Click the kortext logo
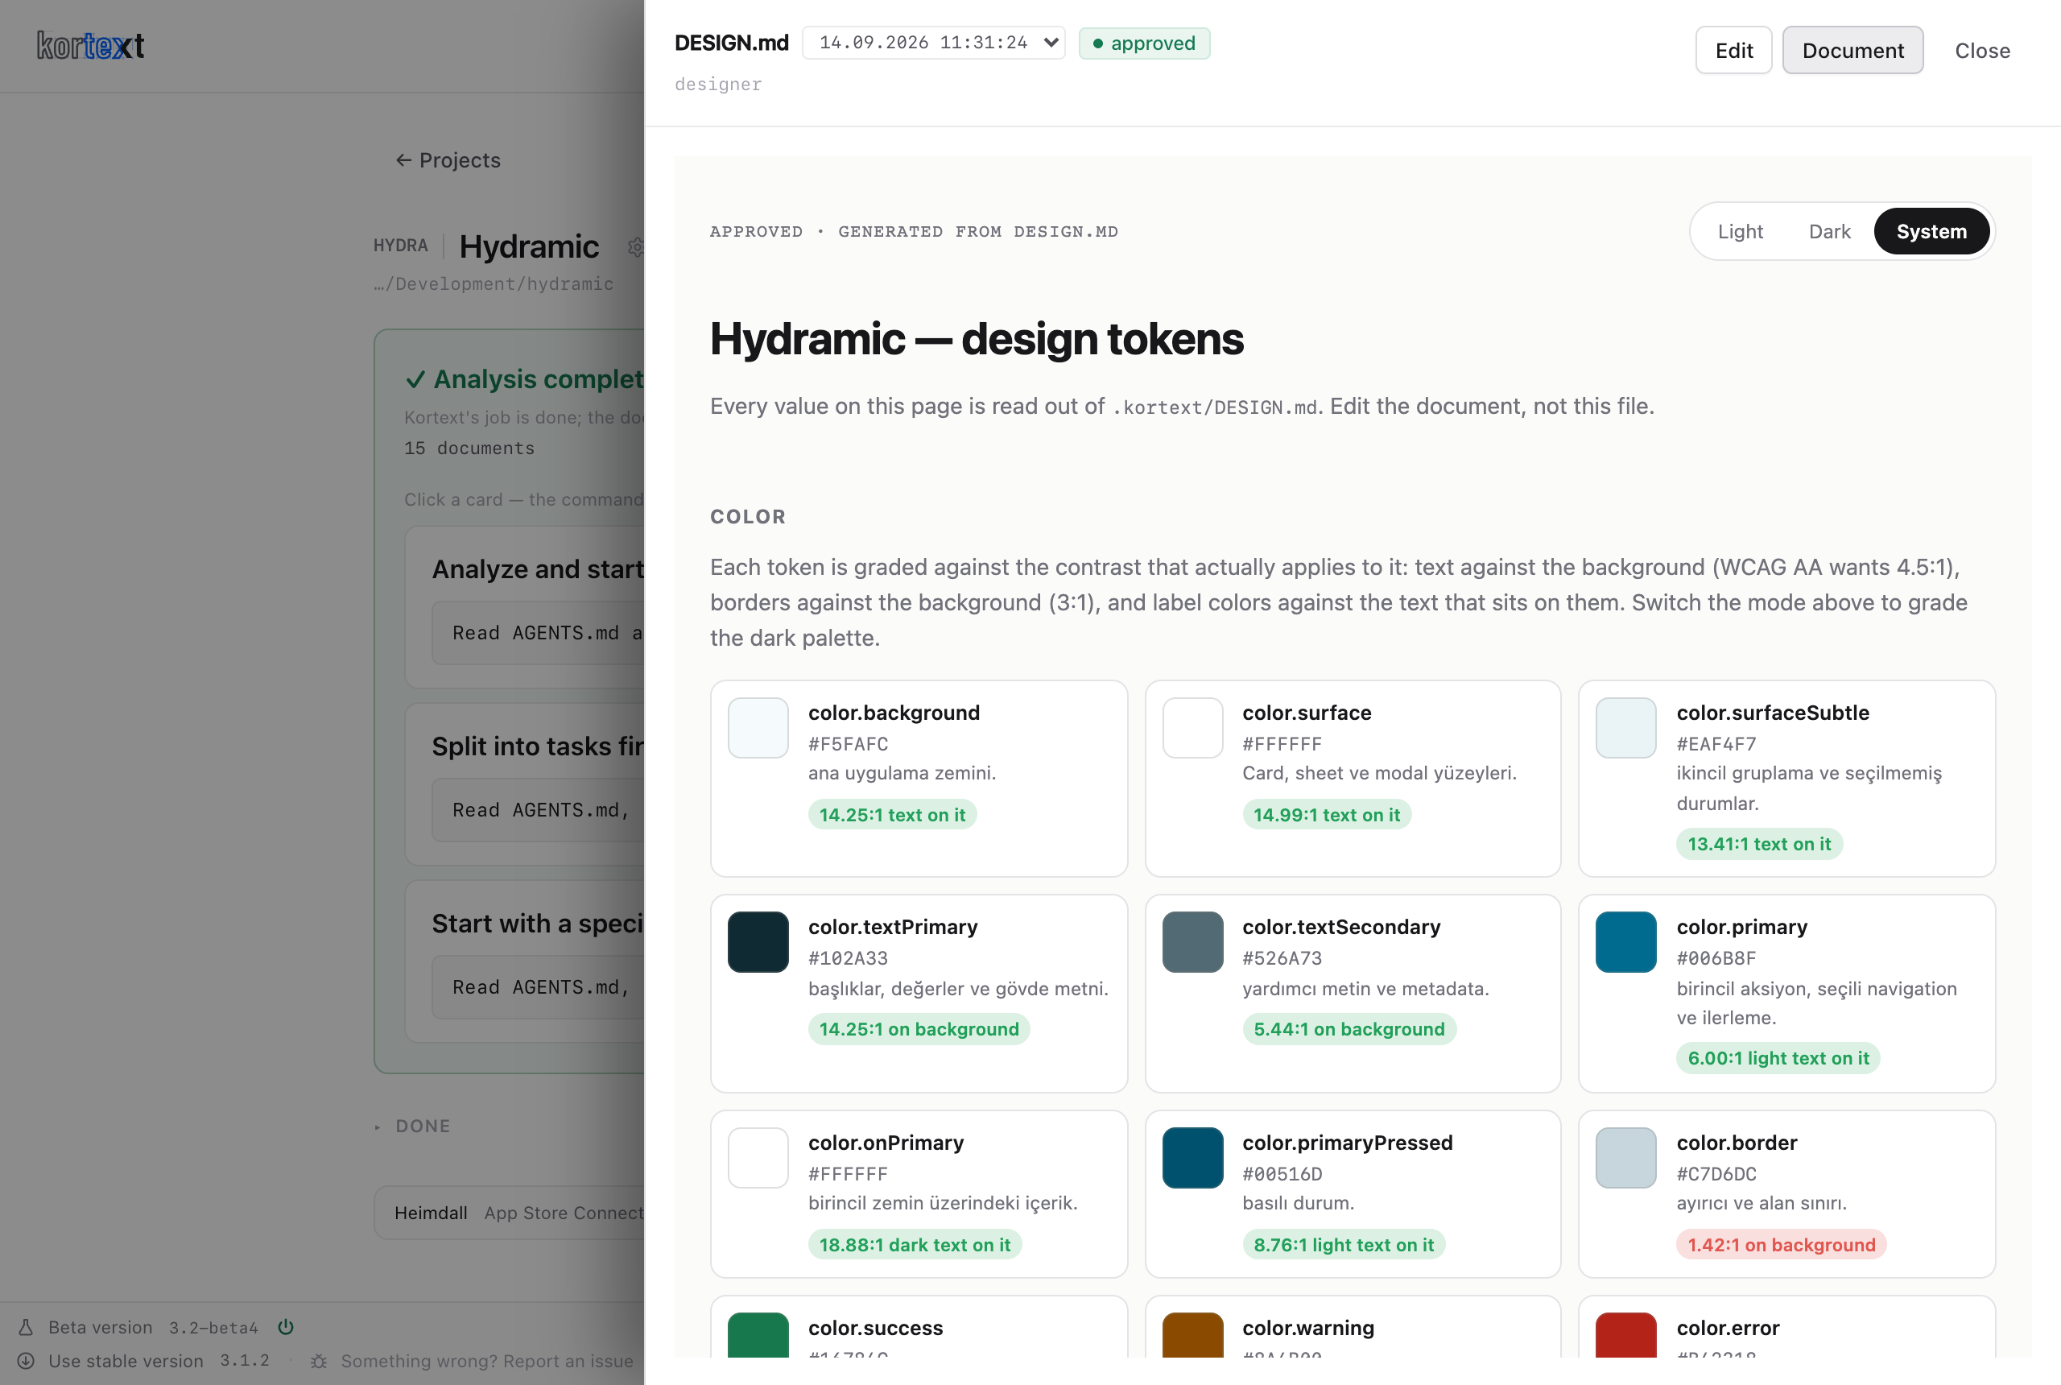 pos(90,46)
